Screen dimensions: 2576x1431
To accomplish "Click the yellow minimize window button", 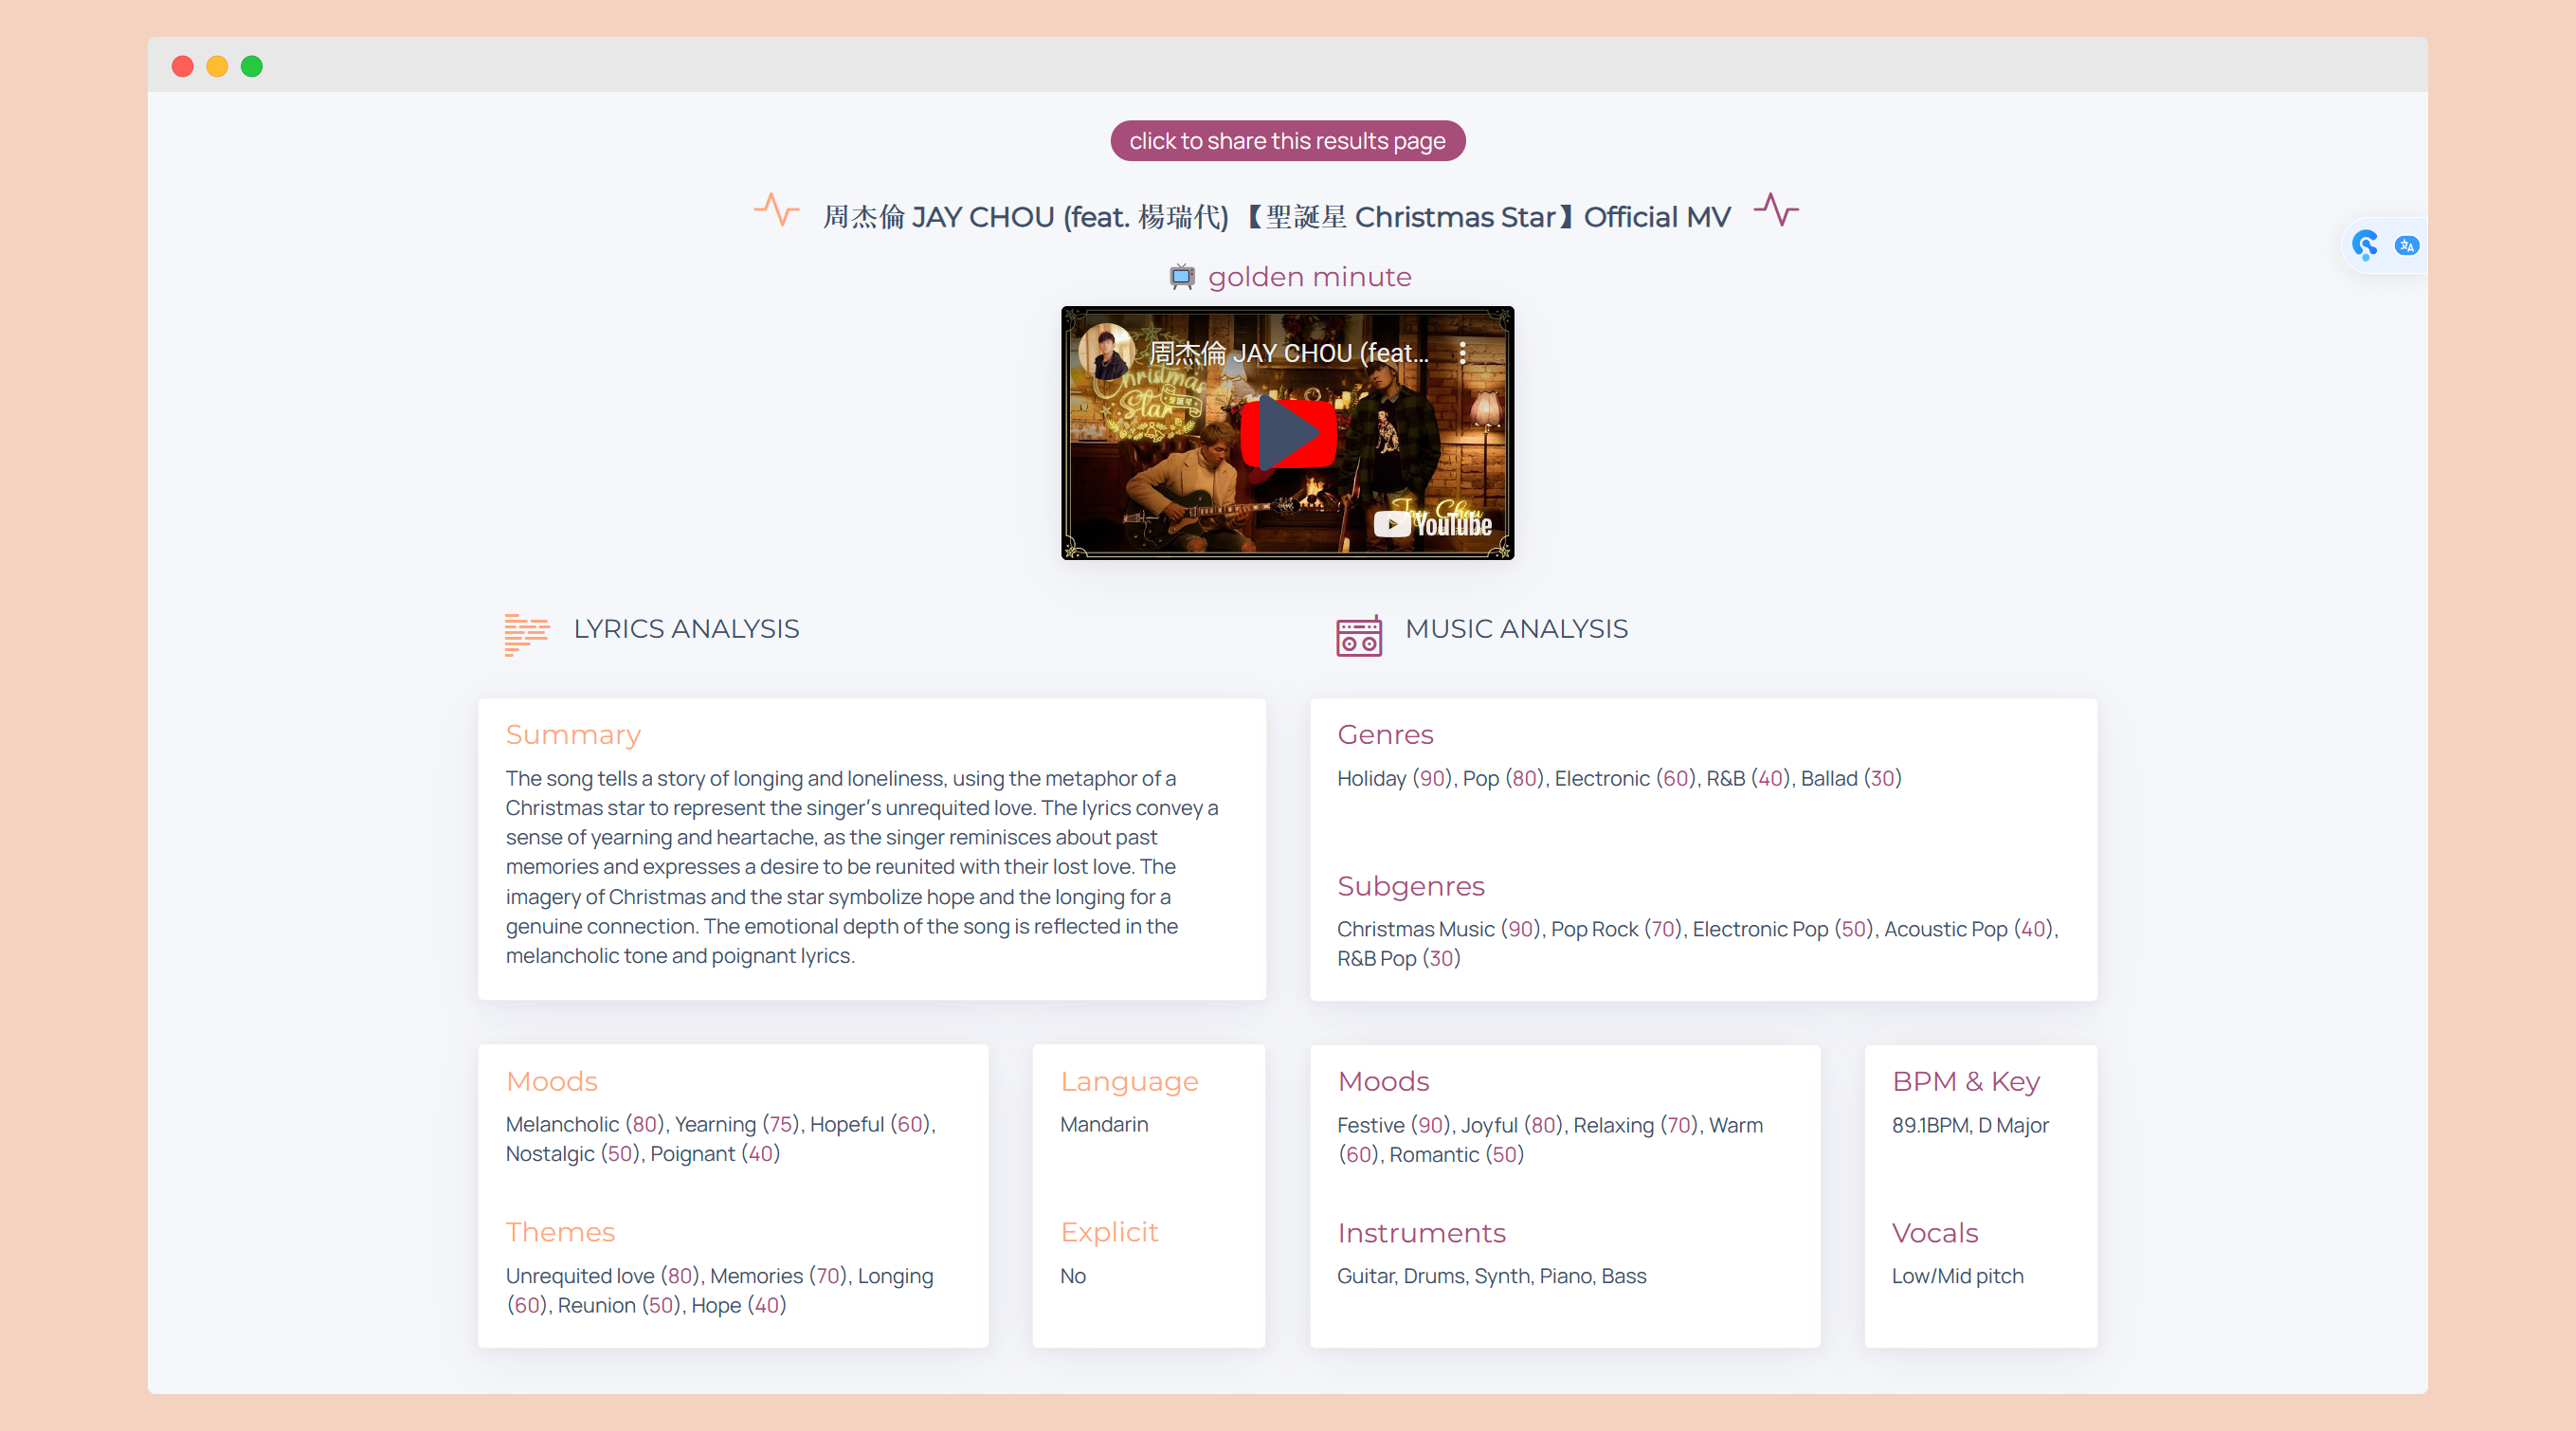I will [x=217, y=66].
